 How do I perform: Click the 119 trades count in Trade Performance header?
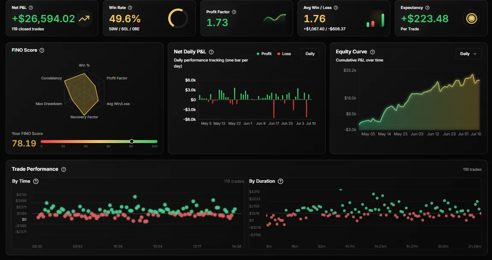pos(472,169)
